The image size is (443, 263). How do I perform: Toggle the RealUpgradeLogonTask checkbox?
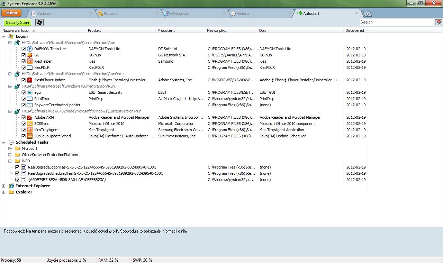(x=17, y=167)
